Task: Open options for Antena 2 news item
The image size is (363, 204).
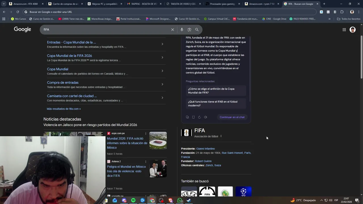Action: pyautogui.click(x=146, y=161)
